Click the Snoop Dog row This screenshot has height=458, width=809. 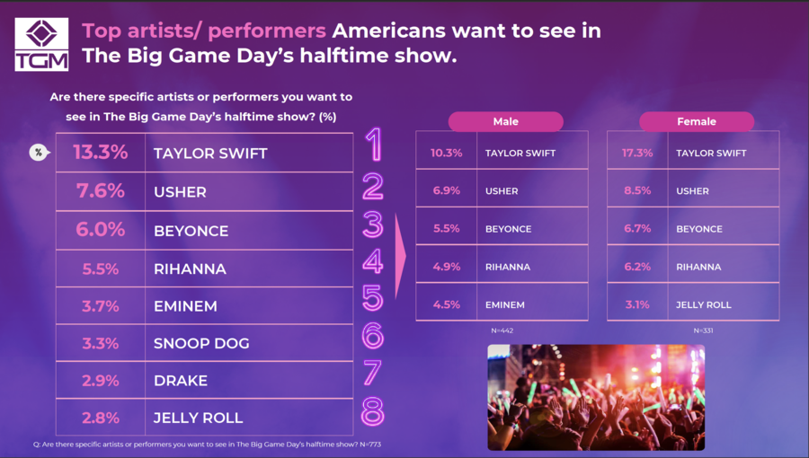204,344
